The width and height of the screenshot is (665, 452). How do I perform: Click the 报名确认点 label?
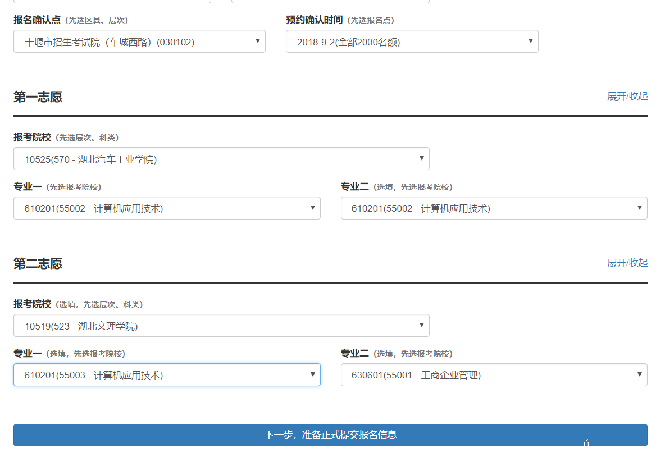pyautogui.click(x=37, y=20)
